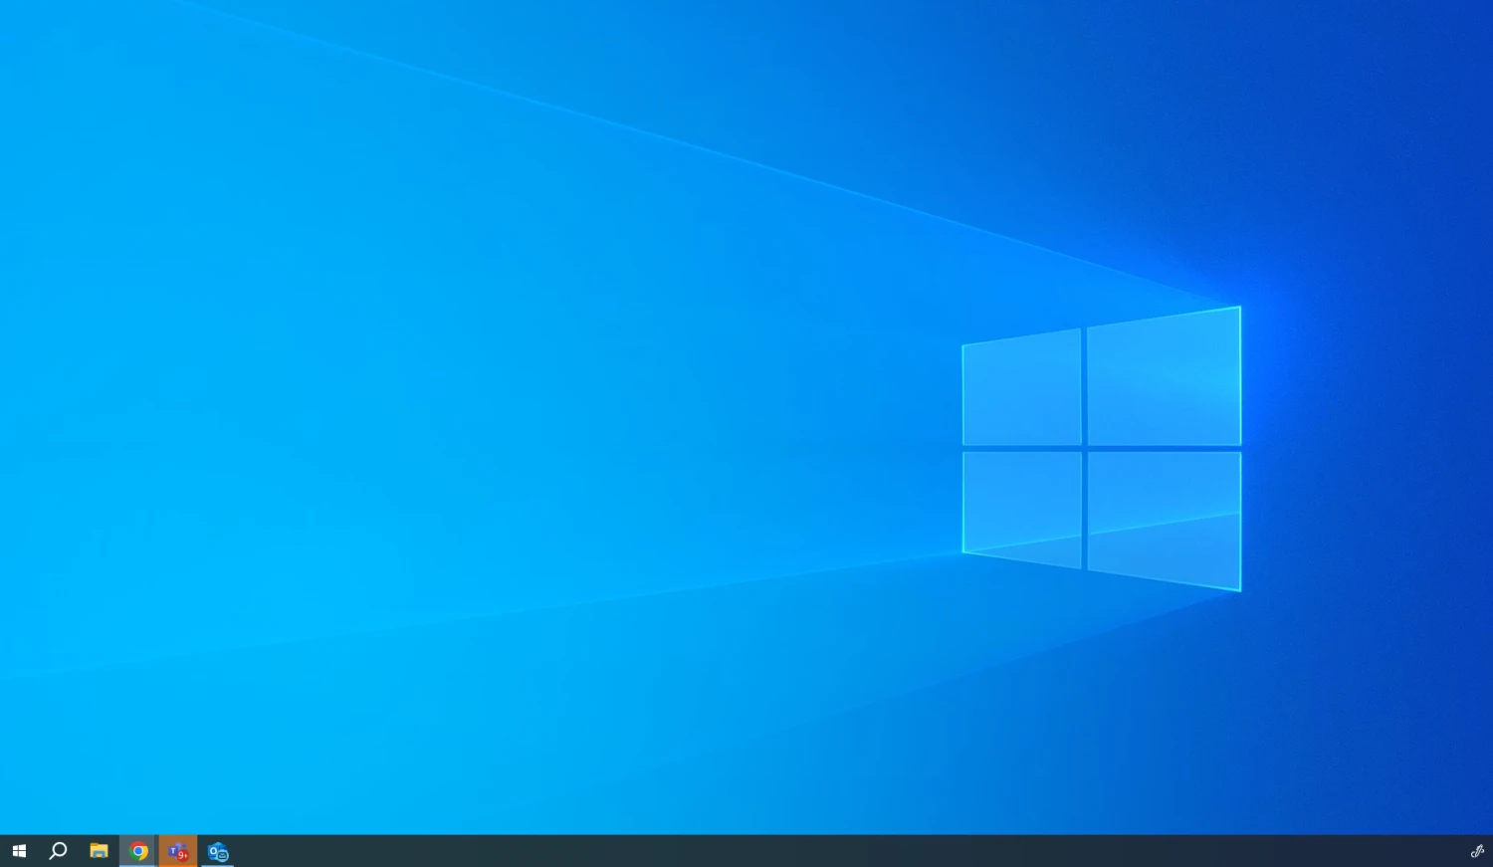Start a search from the taskbar
This screenshot has width=1493, height=867.
pos(58,851)
